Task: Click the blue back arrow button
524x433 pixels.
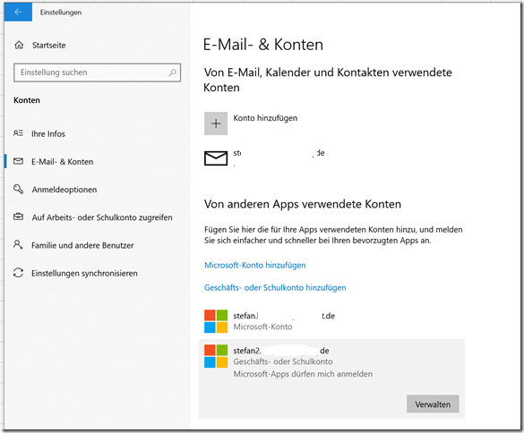Action: click(19, 12)
